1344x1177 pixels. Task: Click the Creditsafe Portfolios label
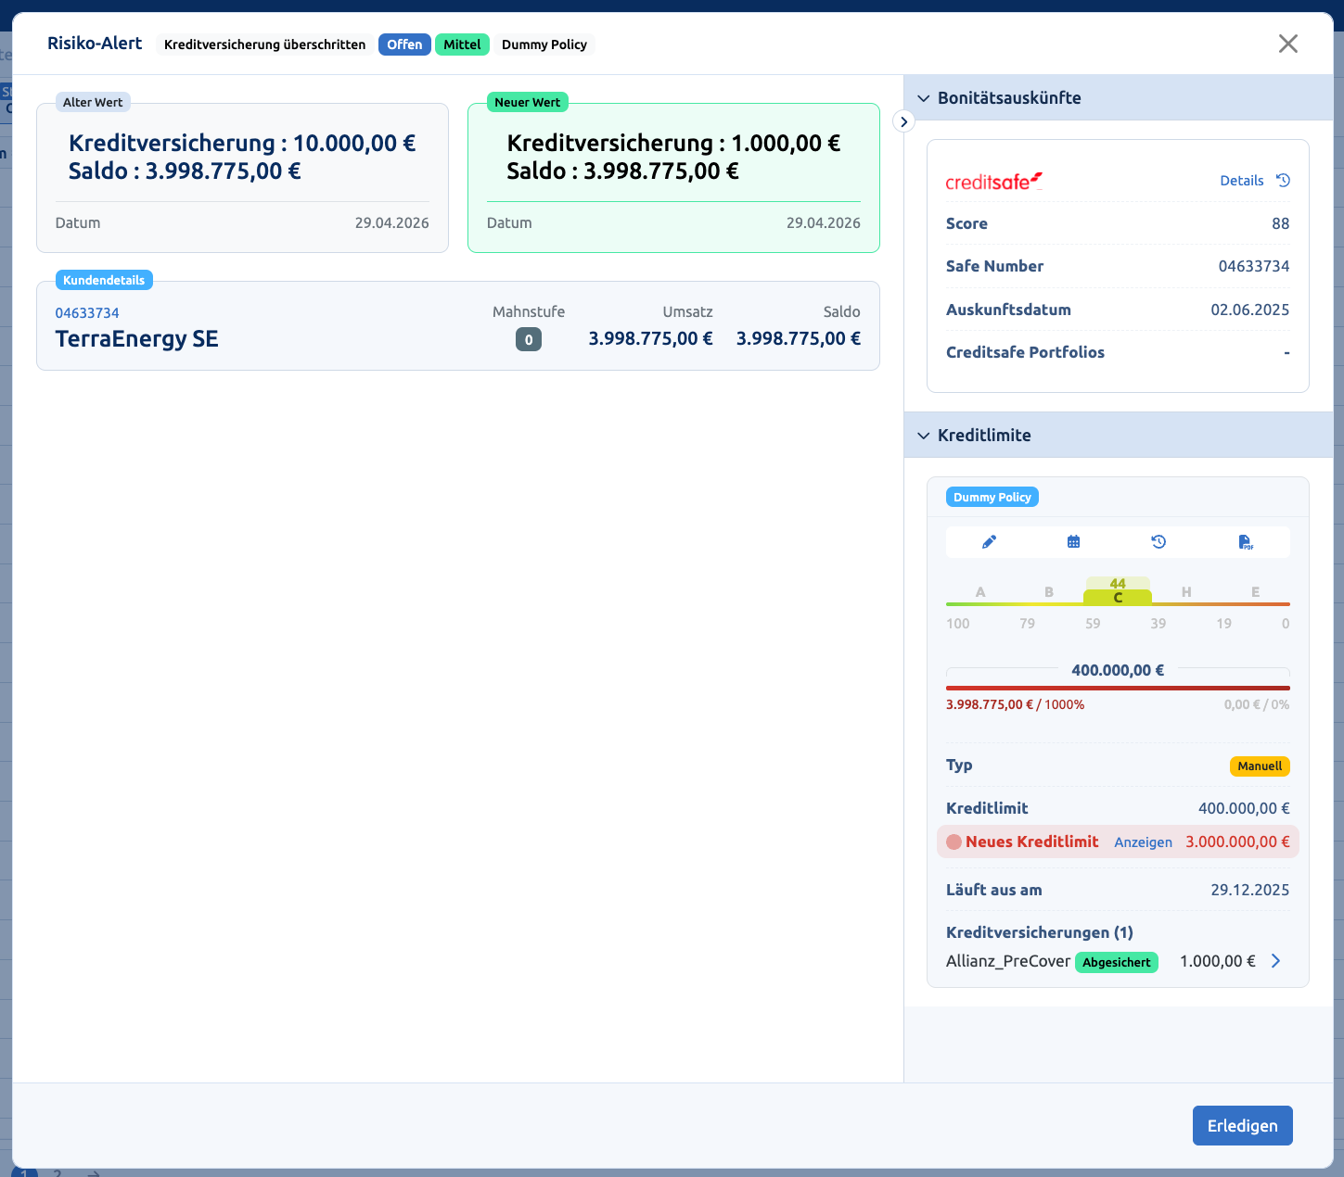1025,352
